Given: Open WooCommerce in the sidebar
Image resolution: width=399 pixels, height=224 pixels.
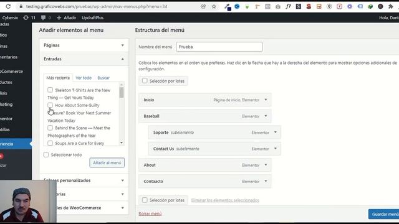Looking at the screenshot, I should pos(11,72).
